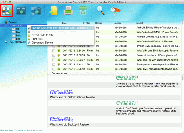
Task: Click the Disconnect Device menu icon
Action: click(29, 43)
